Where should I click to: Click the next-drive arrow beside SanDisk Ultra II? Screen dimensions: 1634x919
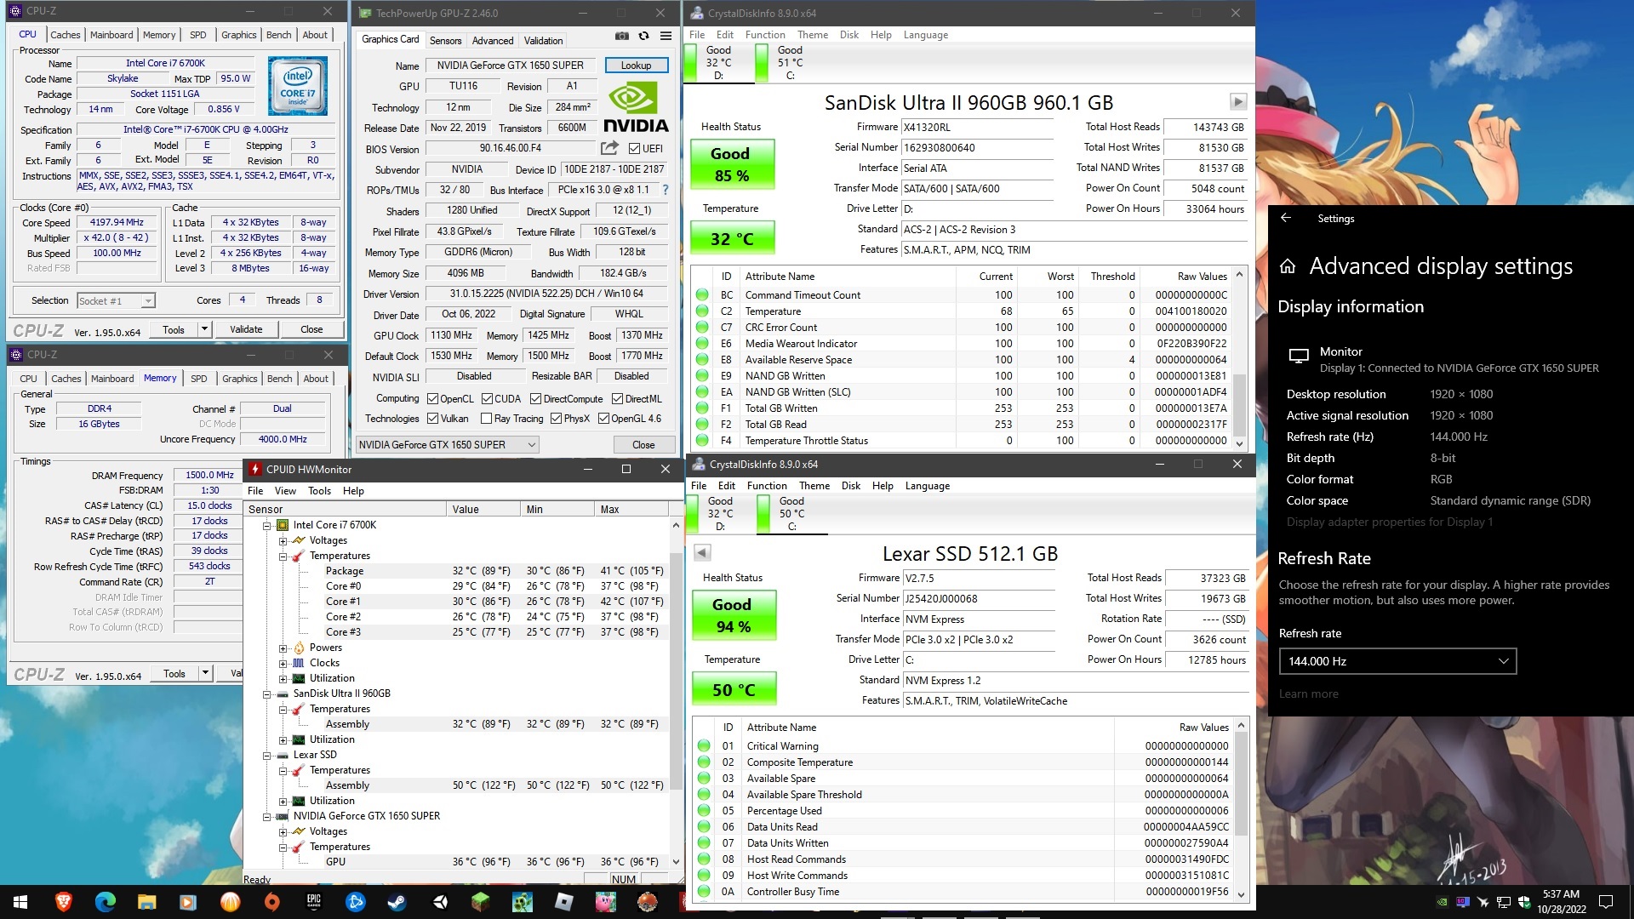[1239, 101]
